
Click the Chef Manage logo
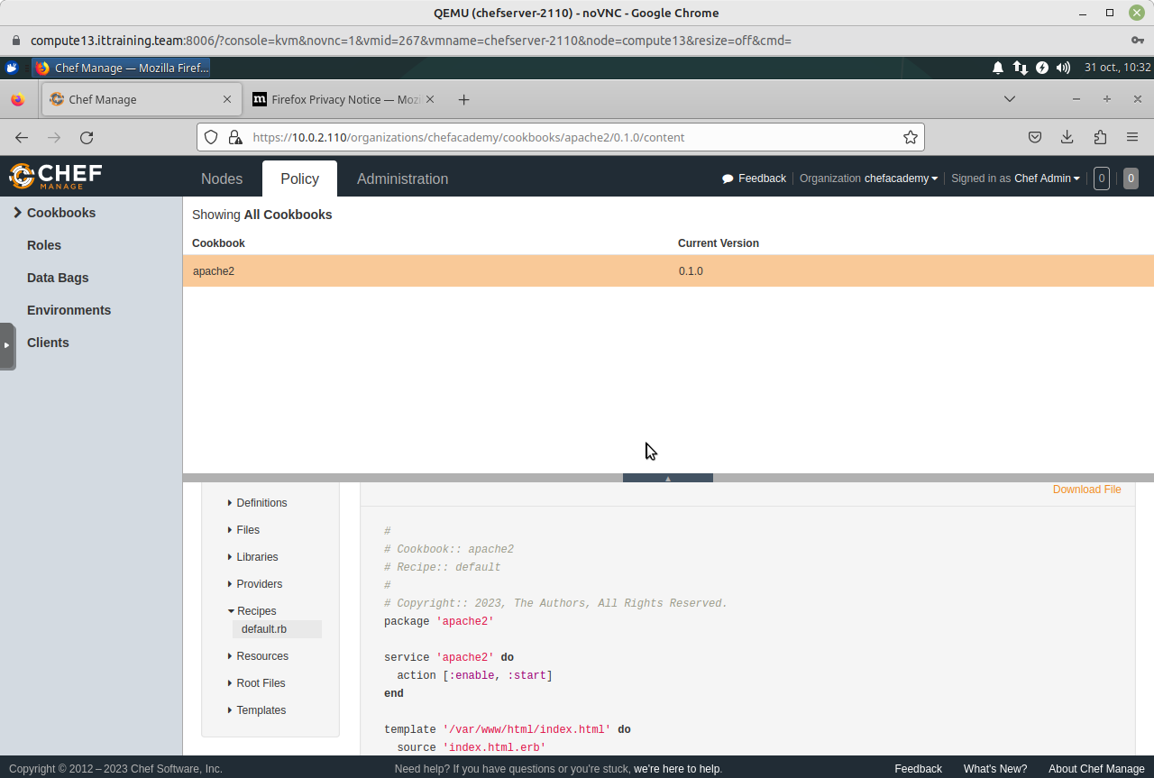click(x=56, y=176)
